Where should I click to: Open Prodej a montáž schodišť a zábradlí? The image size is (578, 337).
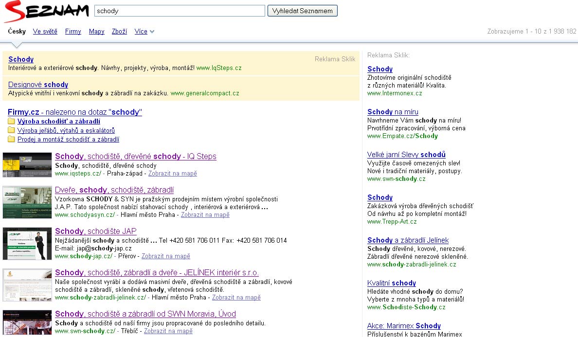point(68,139)
